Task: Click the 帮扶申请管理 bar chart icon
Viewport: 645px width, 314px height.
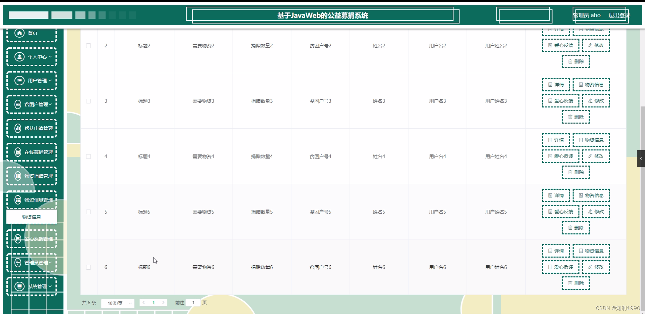Action: tap(18, 128)
